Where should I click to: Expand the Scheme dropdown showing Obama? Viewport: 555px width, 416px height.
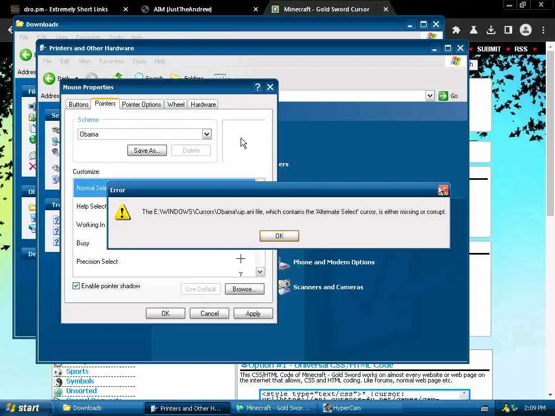(x=206, y=134)
